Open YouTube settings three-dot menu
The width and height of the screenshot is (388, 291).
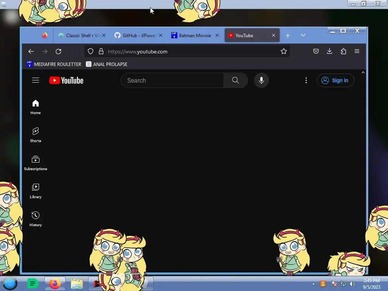click(306, 80)
